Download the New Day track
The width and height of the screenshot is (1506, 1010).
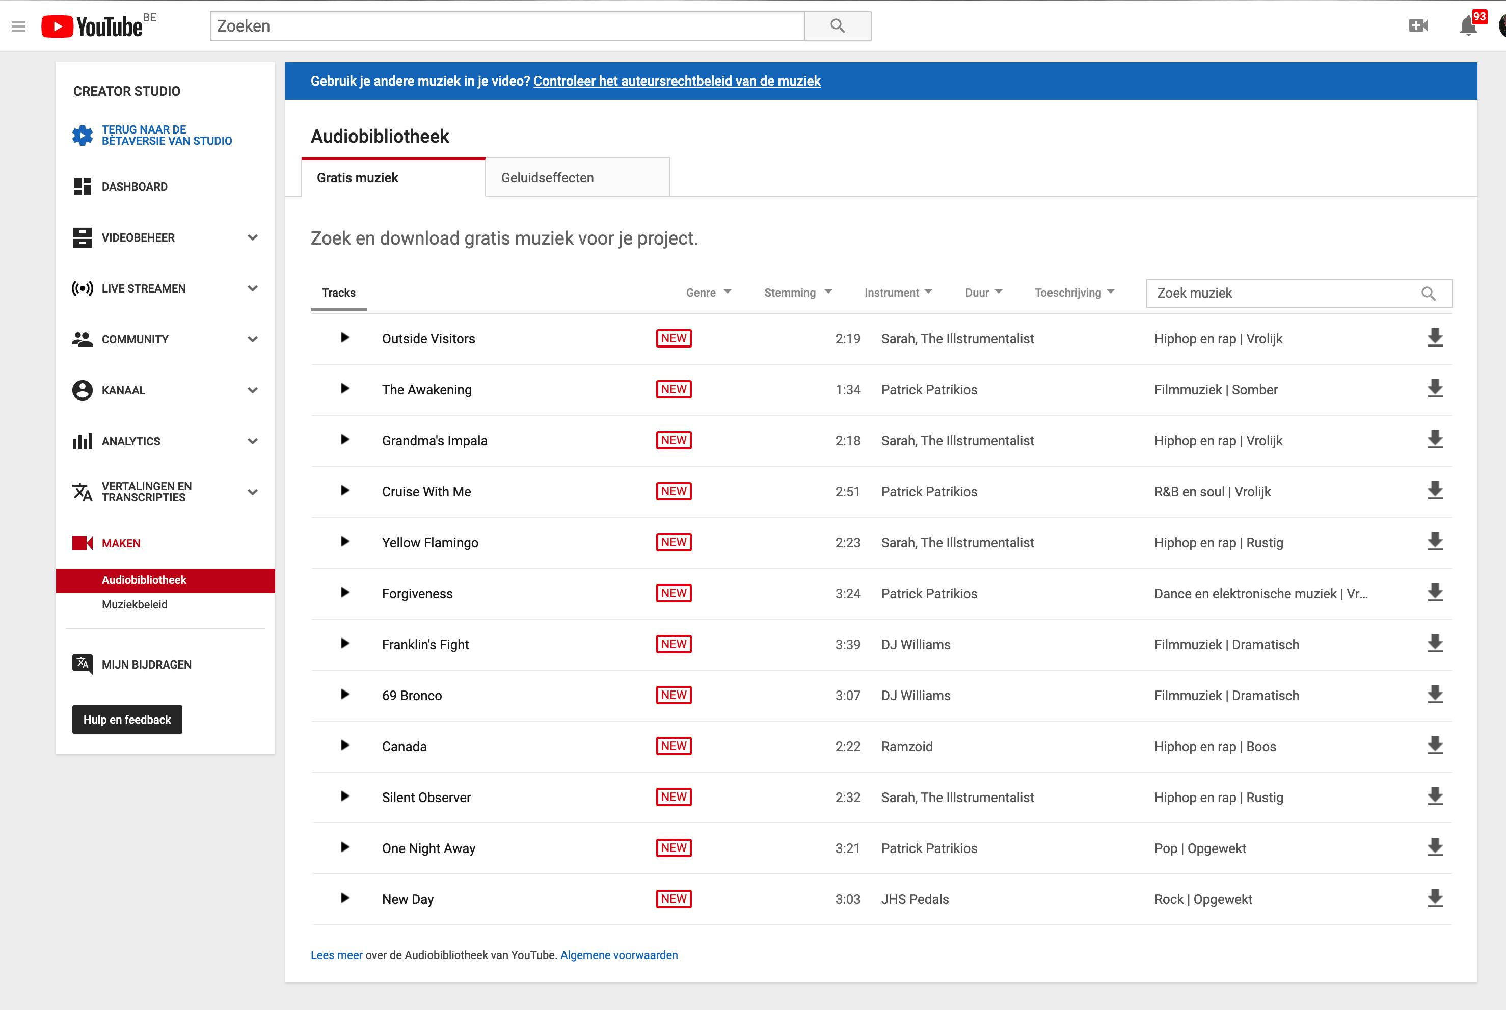1435,898
